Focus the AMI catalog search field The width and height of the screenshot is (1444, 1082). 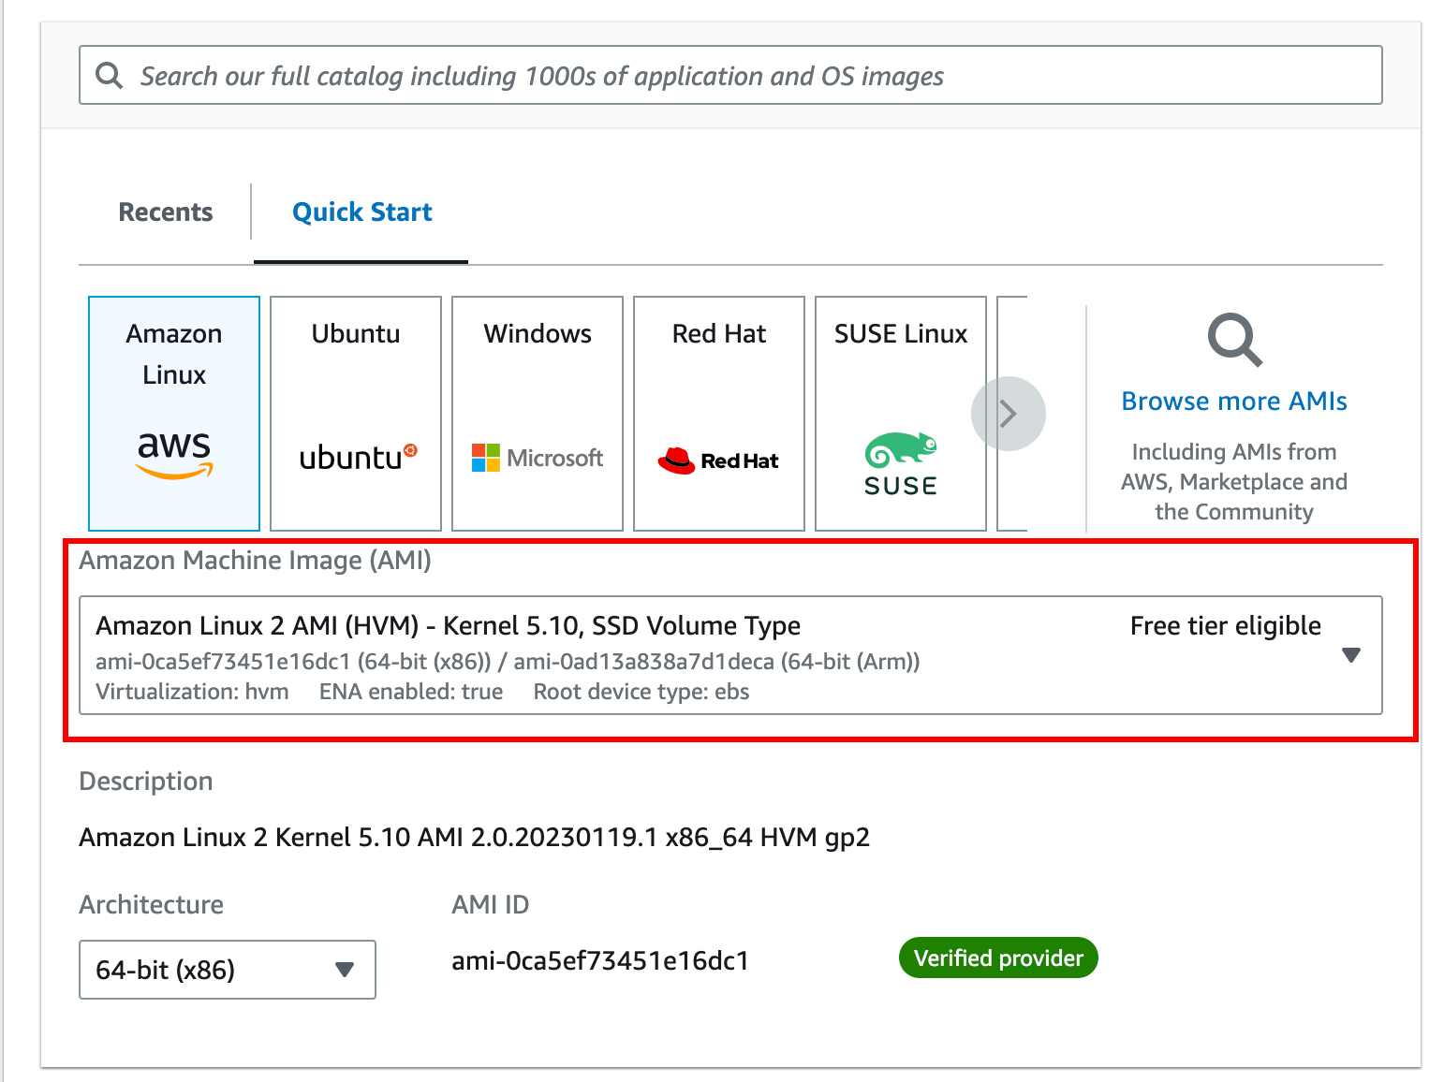(730, 75)
